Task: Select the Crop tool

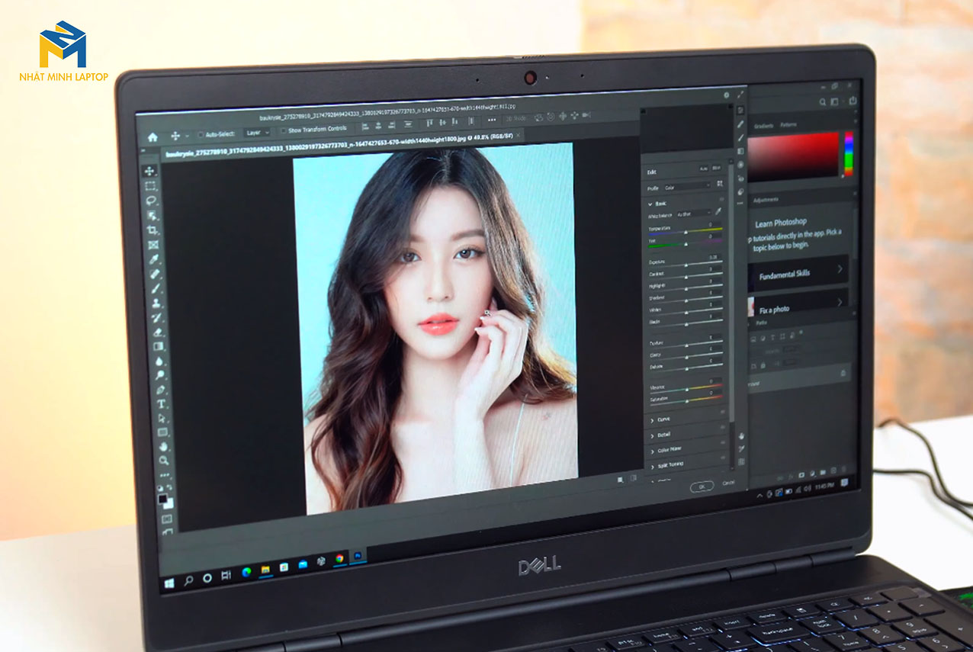Action: point(153,230)
